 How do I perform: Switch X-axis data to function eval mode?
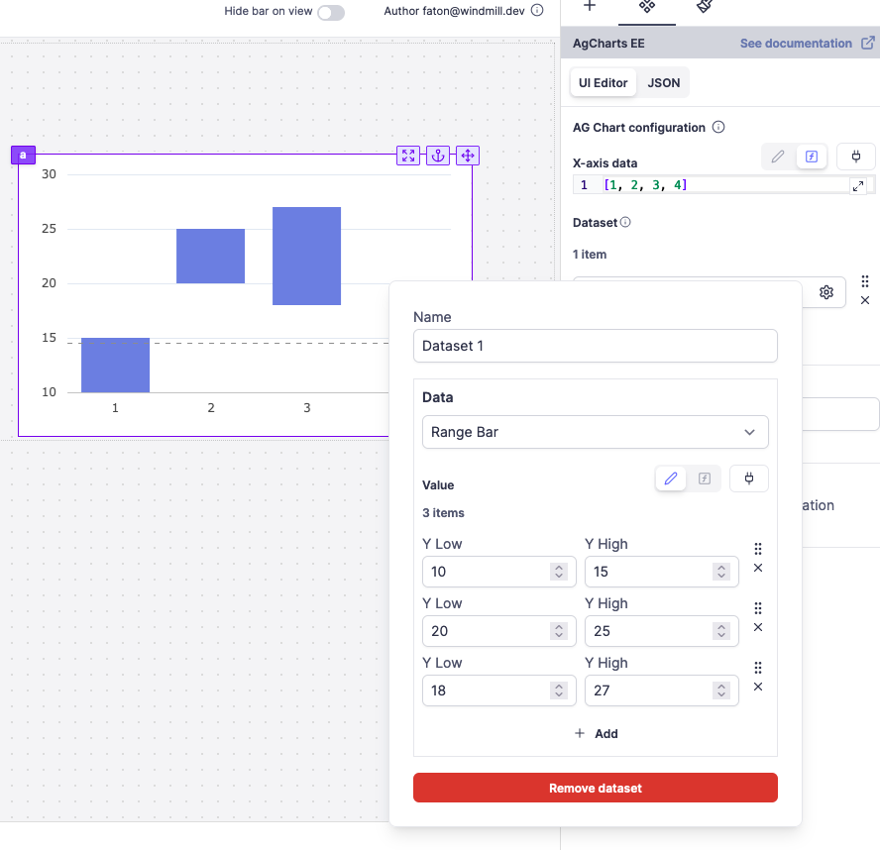point(812,157)
